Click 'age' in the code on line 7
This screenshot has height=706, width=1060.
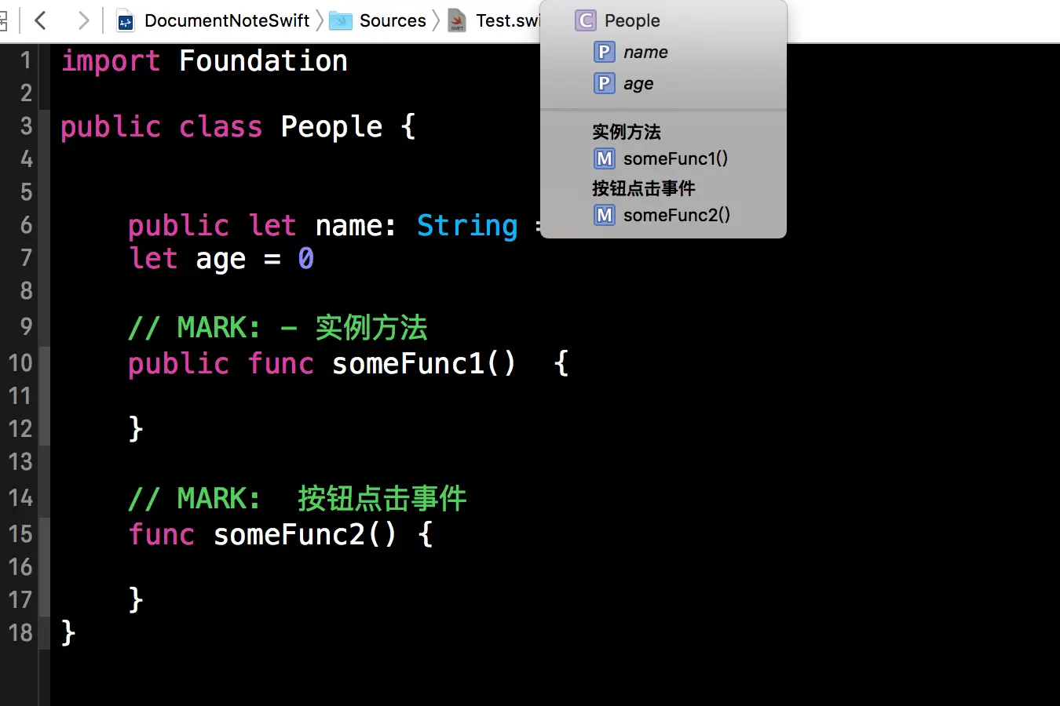point(221,260)
